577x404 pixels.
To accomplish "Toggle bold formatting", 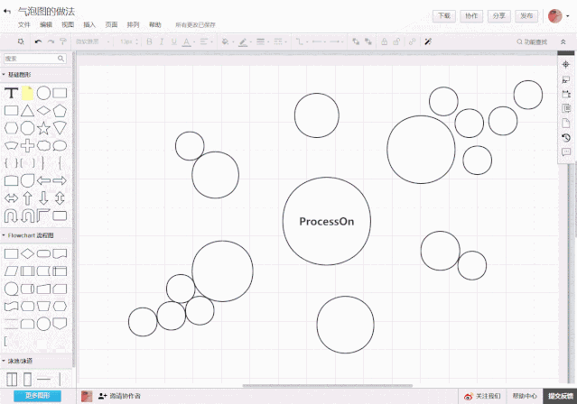I will tap(149, 41).
